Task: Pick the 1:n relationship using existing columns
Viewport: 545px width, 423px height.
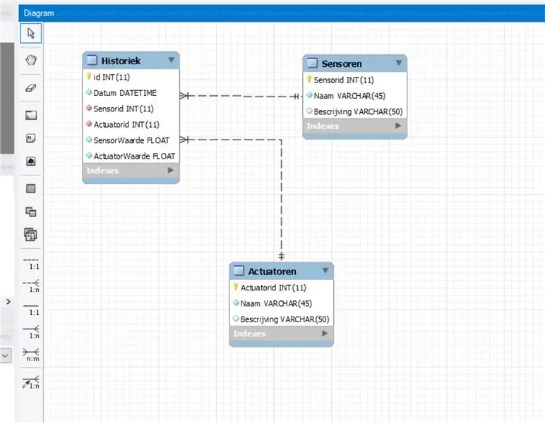Action: 31,382
